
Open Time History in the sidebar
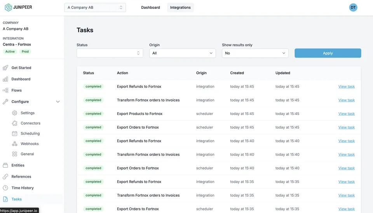(23, 188)
